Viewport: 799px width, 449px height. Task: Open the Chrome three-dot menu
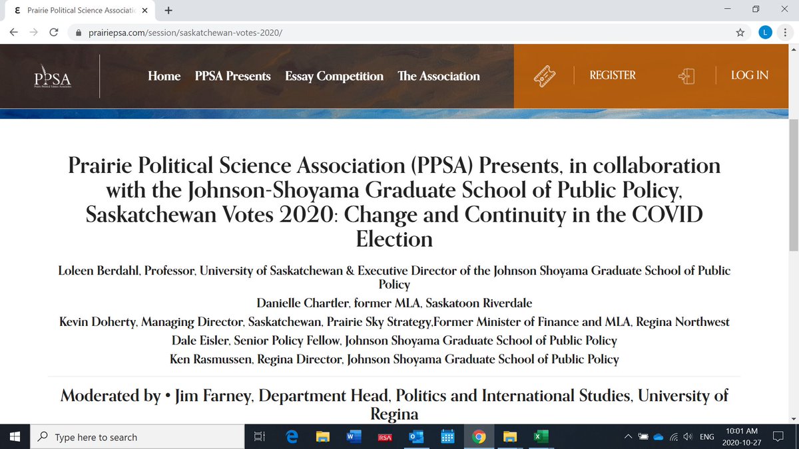(x=786, y=32)
